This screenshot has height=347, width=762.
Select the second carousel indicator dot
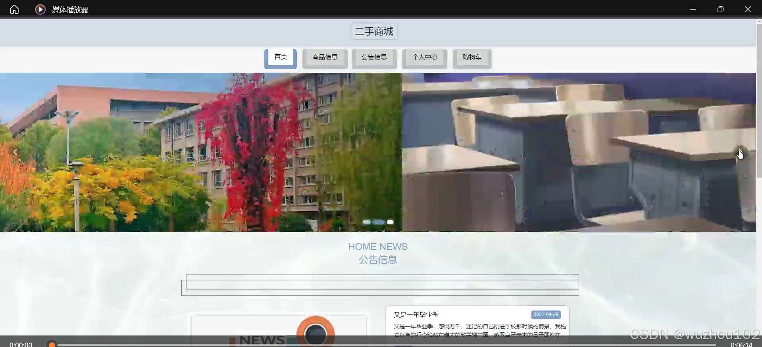pyautogui.click(x=379, y=222)
